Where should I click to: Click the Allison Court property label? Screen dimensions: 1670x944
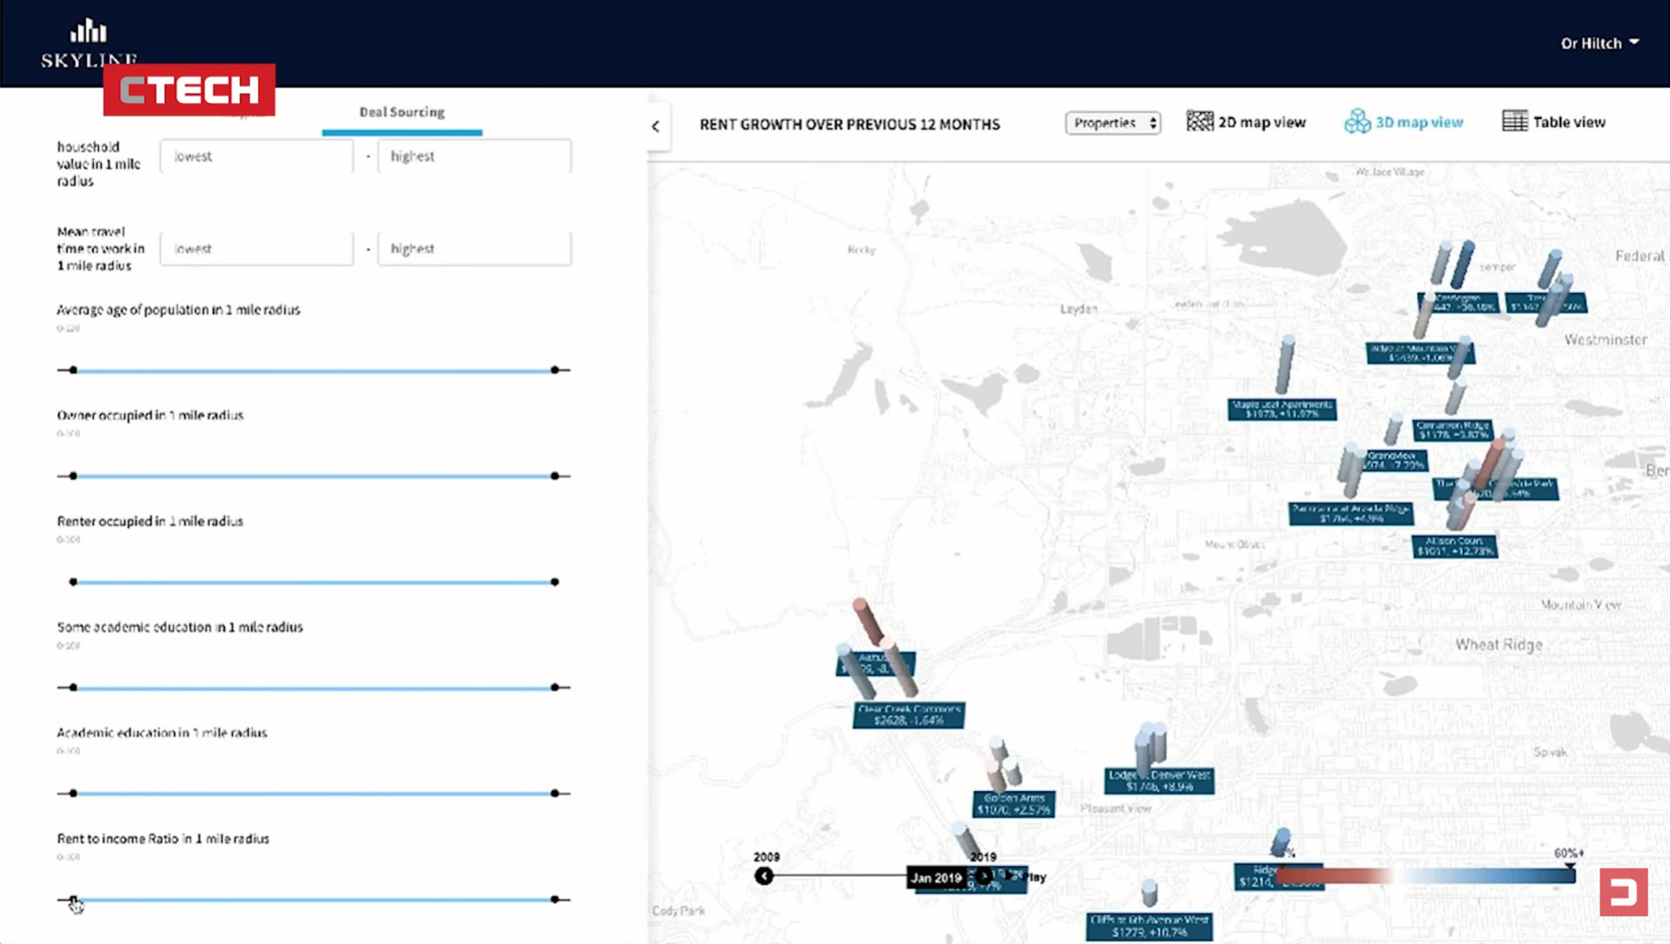(1453, 544)
